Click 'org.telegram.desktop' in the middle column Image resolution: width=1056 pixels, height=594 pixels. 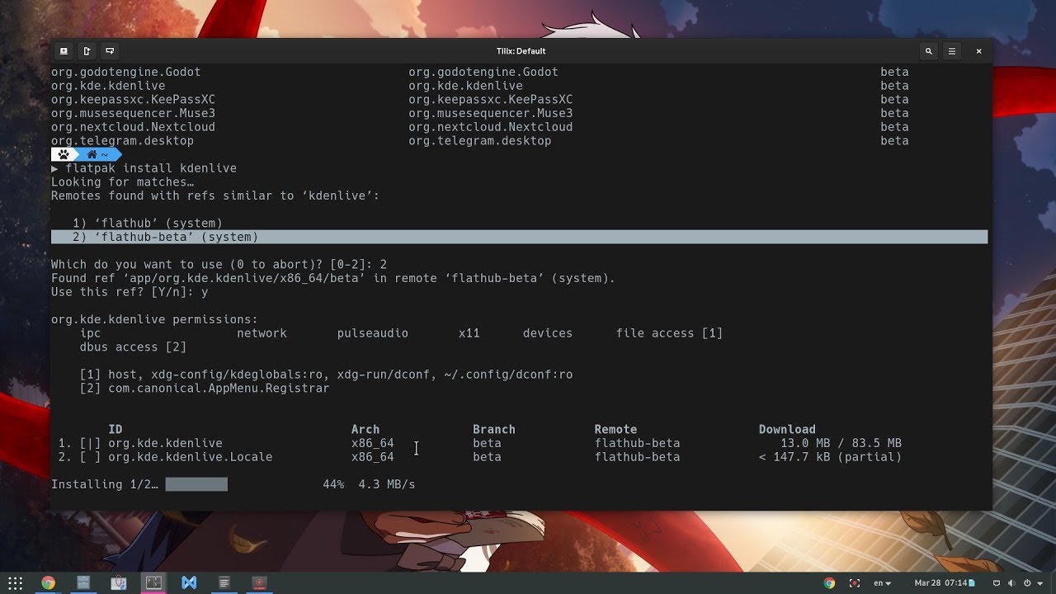tap(479, 141)
